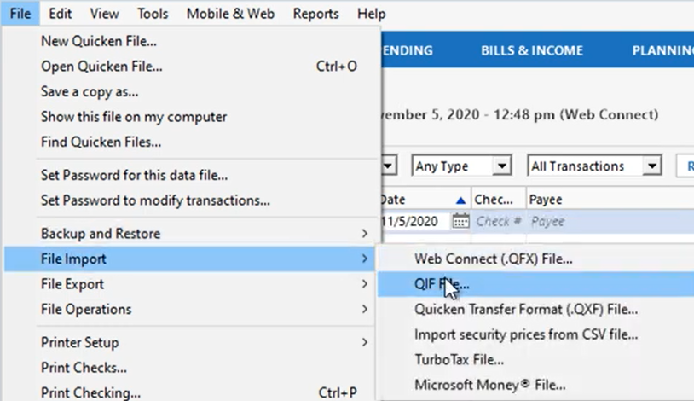Open the File menu
Viewport: 694px width, 401px height.
(20, 14)
